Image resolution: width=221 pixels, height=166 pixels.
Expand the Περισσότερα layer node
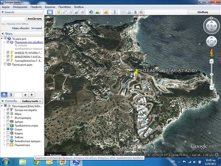click(x=4, y=145)
